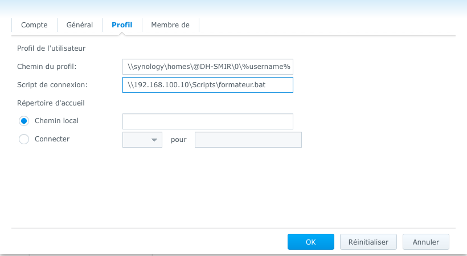Click the empty Chemin local path field
The width and height of the screenshot is (467, 256).
(207, 121)
